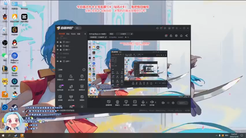This screenshot has height=138, width=246.
Task: Click the 修改 edit title button
Action: tap(111, 34)
